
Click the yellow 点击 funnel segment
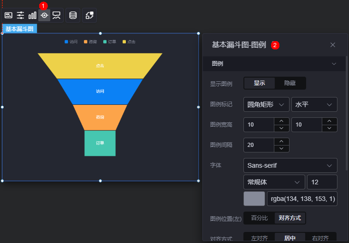[100, 66]
